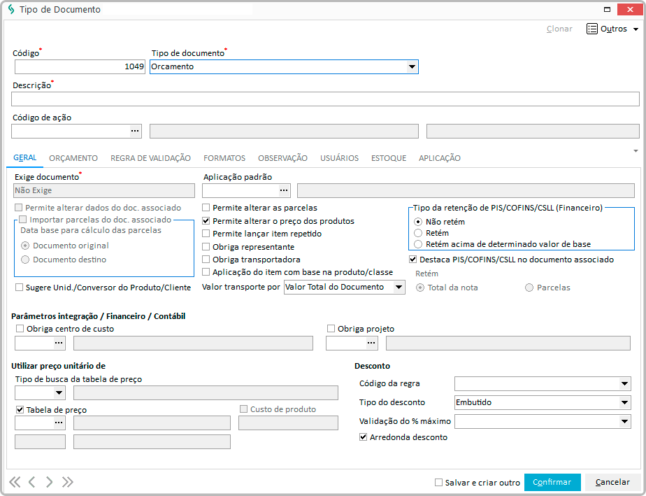646x496 pixels.
Task: Click into the Código field
Action: tap(80, 66)
